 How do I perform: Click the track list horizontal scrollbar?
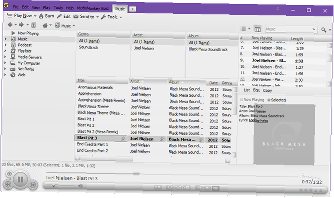point(107,158)
